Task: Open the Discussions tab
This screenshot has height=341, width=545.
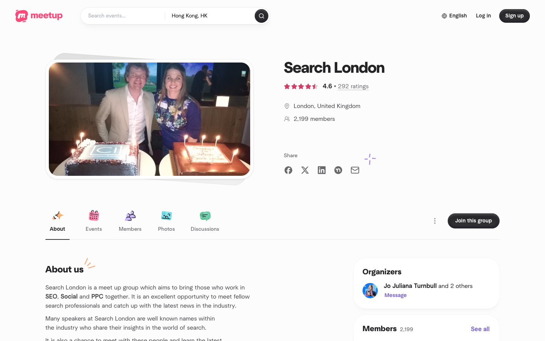Action: point(205,221)
